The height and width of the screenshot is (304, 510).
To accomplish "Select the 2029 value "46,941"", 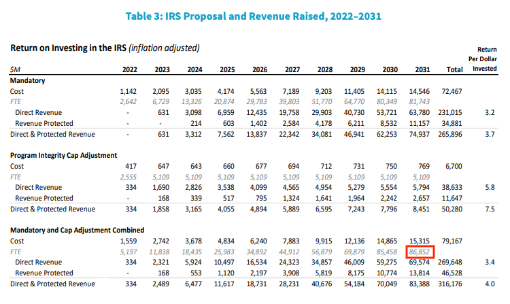I will click(x=354, y=134).
